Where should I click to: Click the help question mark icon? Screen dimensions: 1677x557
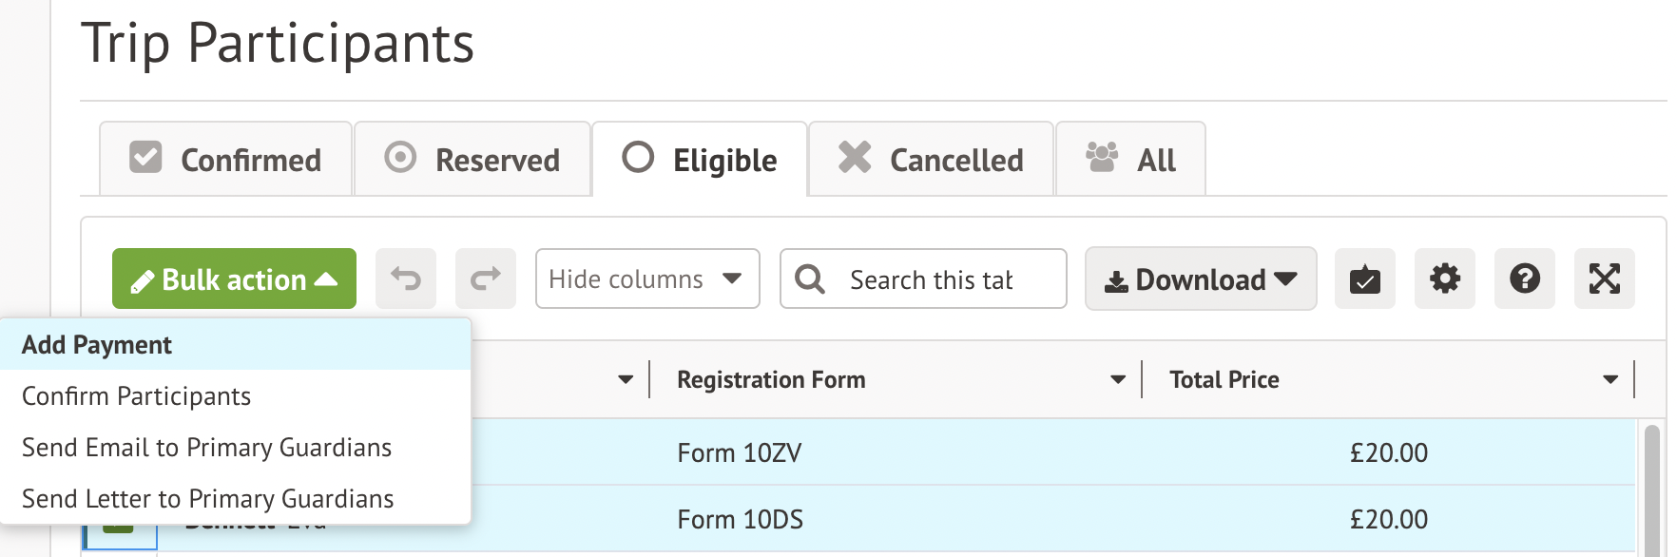click(x=1525, y=278)
